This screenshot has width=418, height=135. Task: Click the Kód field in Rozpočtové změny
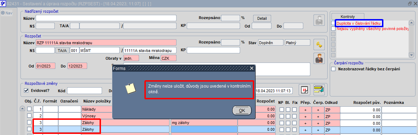tap(84, 91)
